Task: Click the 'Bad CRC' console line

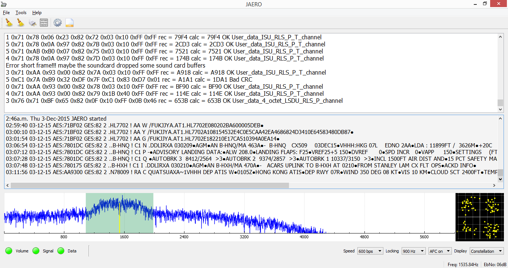Action: [129, 79]
